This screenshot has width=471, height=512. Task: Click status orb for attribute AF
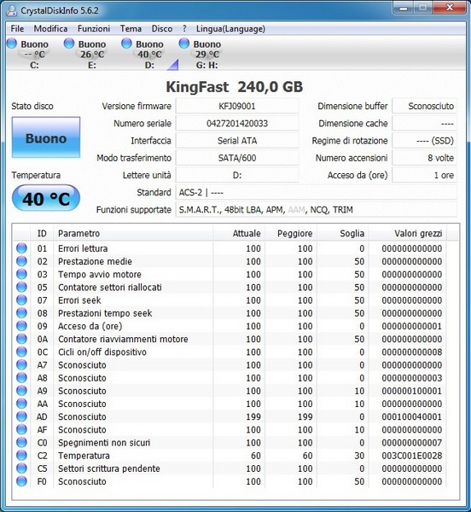pyautogui.click(x=21, y=429)
